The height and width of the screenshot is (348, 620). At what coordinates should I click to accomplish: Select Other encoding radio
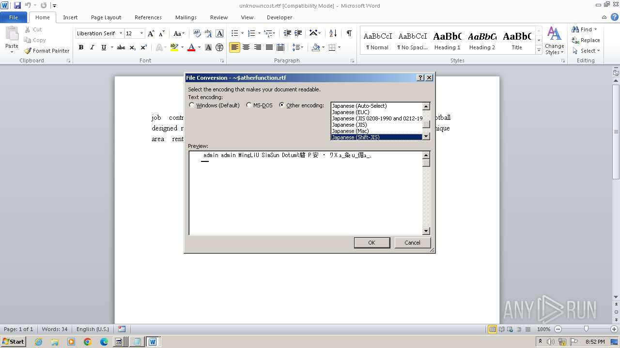click(x=282, y=105)
